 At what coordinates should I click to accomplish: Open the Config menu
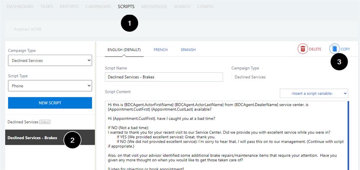tap(205, 6)
